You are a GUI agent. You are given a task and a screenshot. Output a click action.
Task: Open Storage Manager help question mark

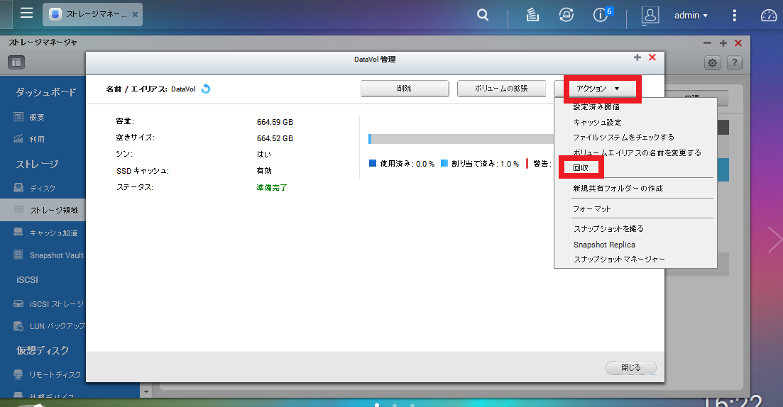point(734,63)
